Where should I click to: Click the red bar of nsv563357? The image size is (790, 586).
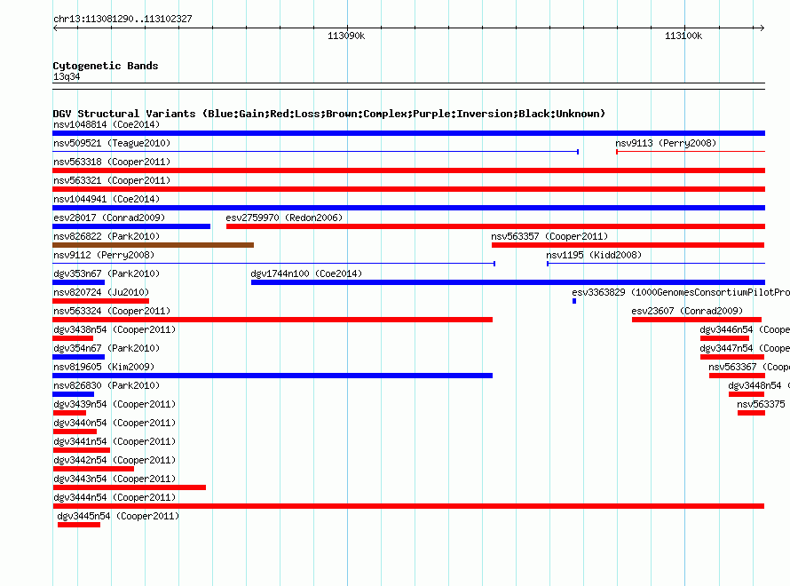(x=628, y=245)
